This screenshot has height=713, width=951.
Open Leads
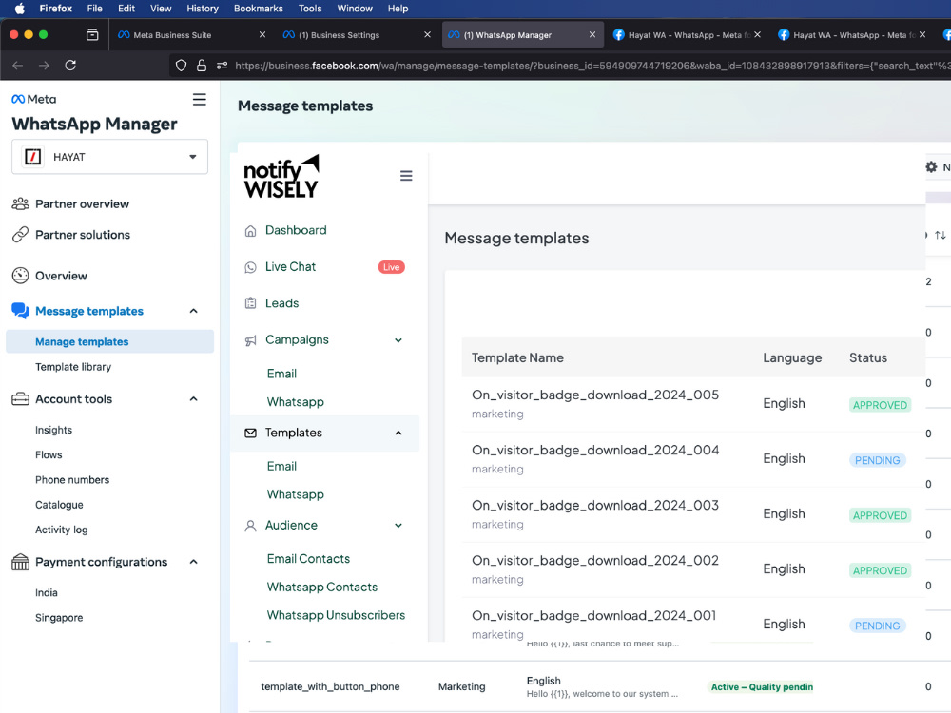click(x=282, y=303)
